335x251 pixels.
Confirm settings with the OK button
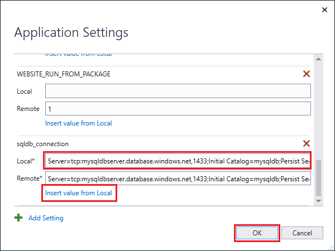point(257,233)
